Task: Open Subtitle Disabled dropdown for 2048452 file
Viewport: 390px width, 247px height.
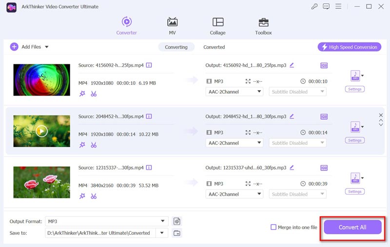Action: point(297,143)
